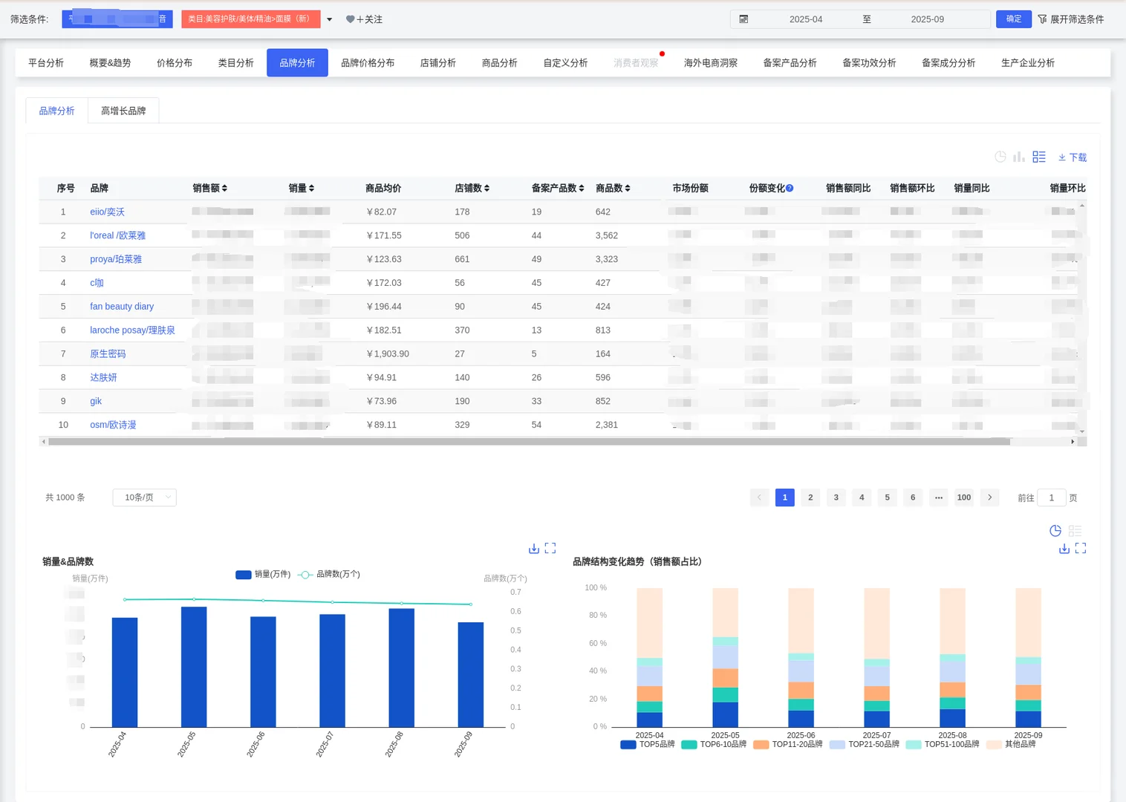Viewport: 1126px width, 802px height.
Task: Click the 2025-09 bar in 销量 chart
Action: (471, 674)
